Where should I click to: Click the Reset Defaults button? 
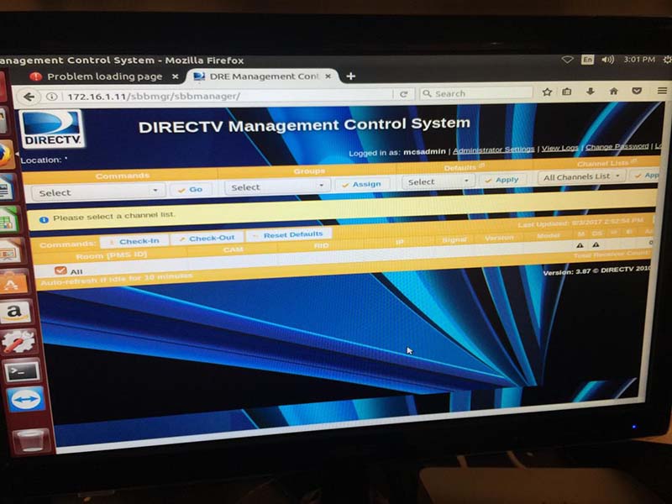[x=289, y=234]
